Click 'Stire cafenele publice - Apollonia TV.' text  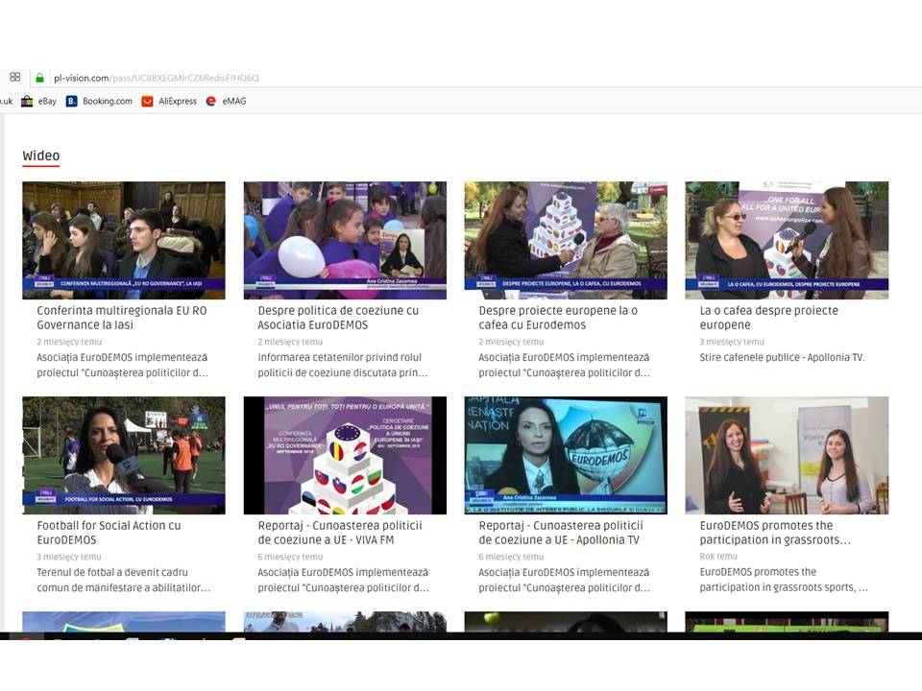(782, 357)
